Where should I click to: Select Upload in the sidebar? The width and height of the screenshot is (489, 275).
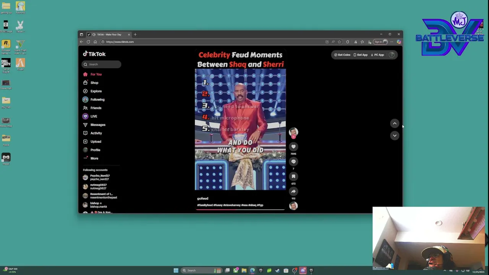click(92, 142)
